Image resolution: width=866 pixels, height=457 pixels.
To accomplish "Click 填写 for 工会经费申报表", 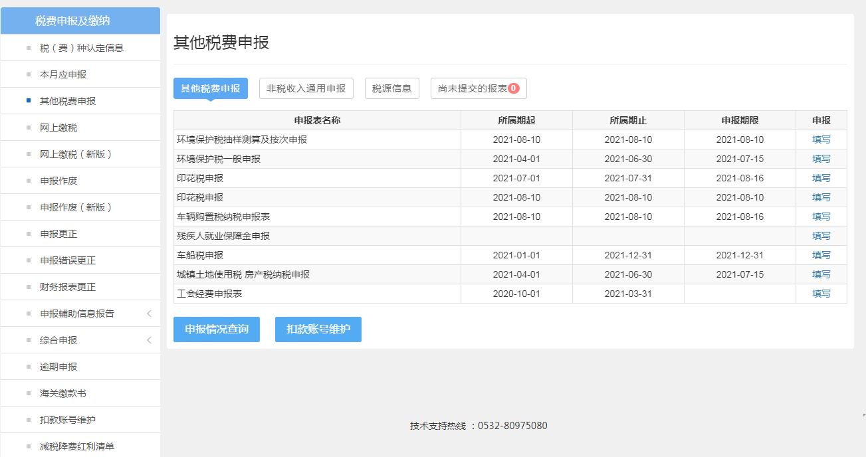I will click(821, 294).
